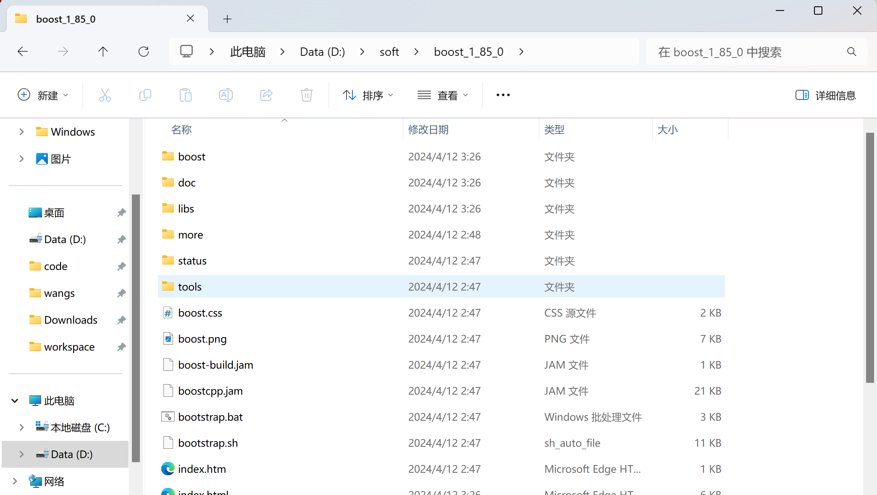Sort by 名称 column header

pyautogui.click(x=181, y=129)
